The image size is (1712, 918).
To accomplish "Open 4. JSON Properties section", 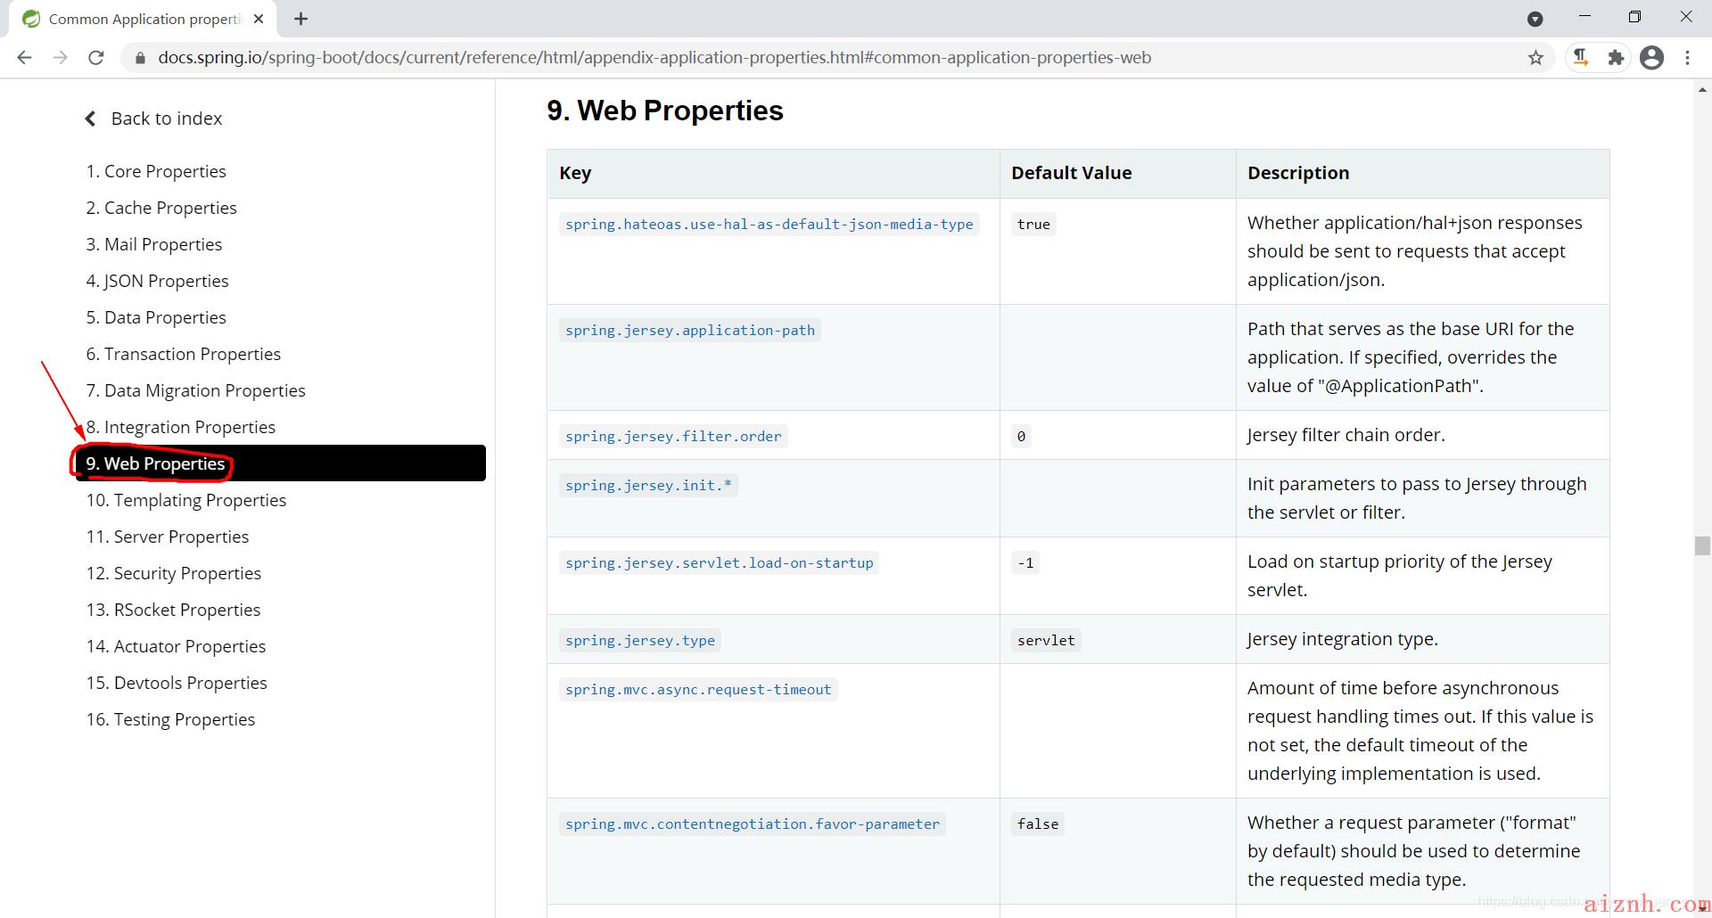I will 157,281.
